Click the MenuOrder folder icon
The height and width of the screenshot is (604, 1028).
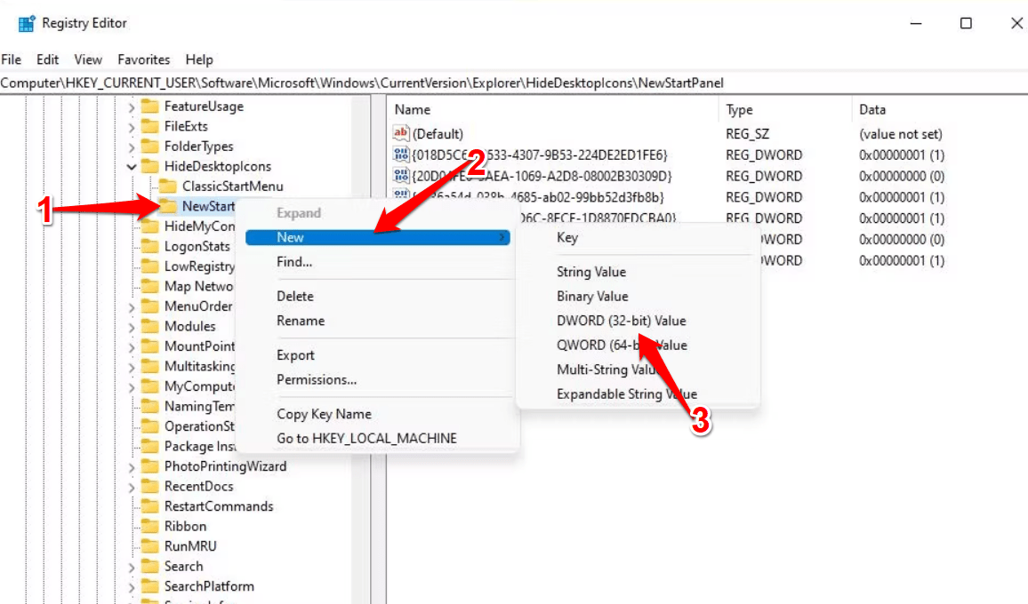tap(150, 306)
